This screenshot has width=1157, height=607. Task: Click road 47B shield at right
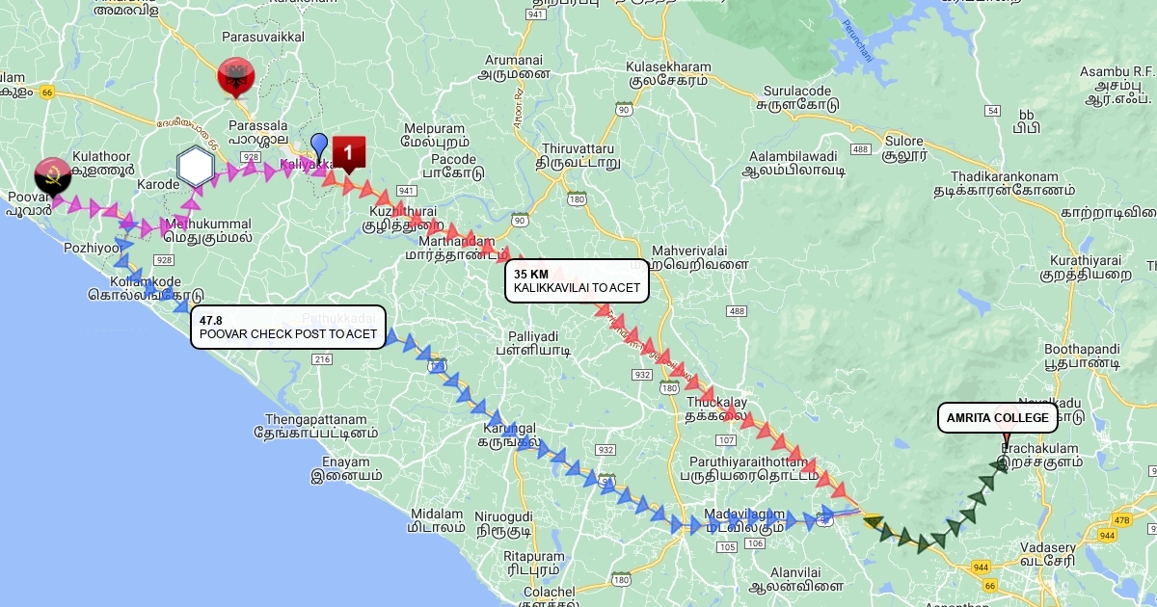pos(1121,518)
